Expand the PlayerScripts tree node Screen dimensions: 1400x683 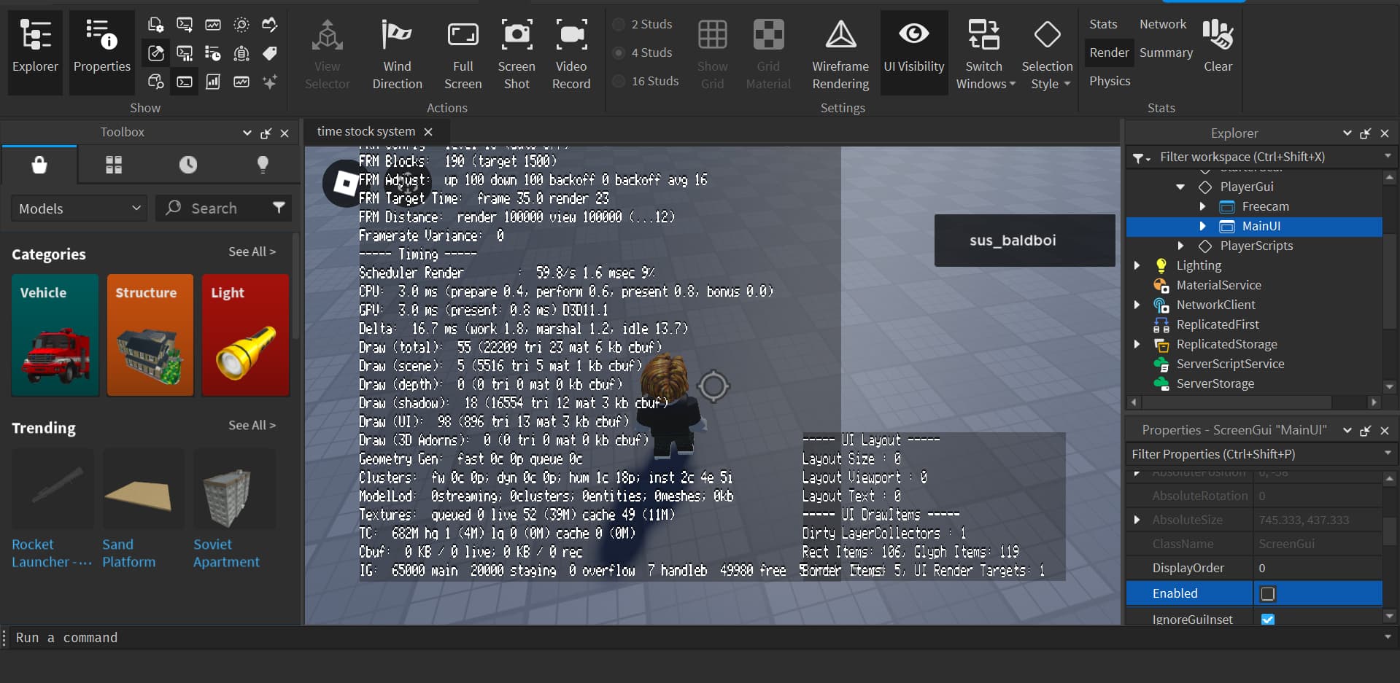pyautogui.click(x=1180, y=246)
